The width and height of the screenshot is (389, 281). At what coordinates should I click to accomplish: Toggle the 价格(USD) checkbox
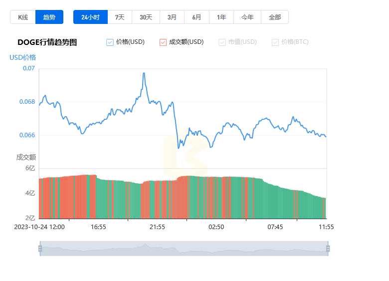click(x=110, y=42)
